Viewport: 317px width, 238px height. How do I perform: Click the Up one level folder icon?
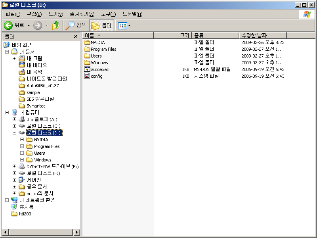(x=56, y=25)
